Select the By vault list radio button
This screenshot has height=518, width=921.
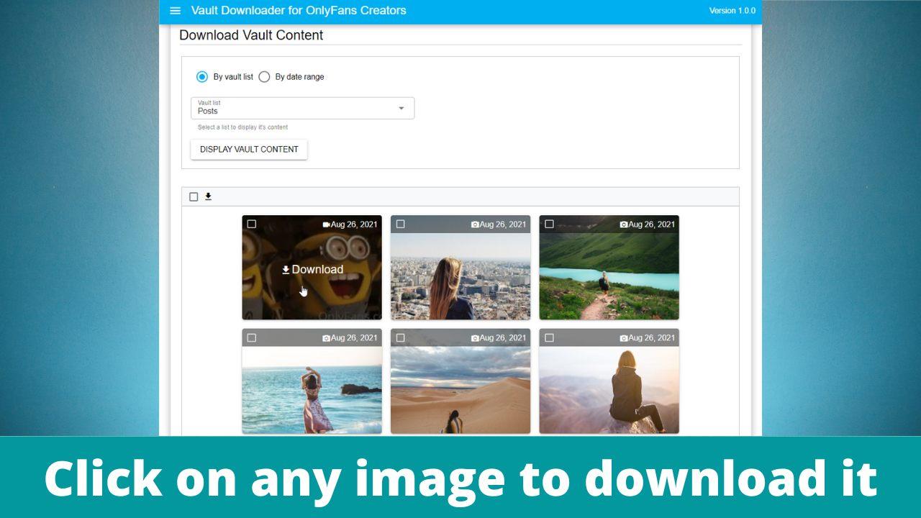point(202,77)
